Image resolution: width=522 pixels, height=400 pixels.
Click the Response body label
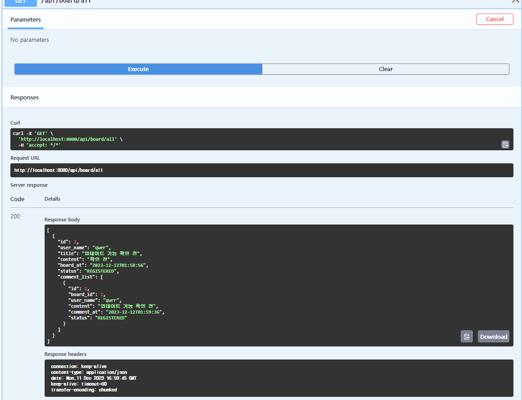pos(62,220)
